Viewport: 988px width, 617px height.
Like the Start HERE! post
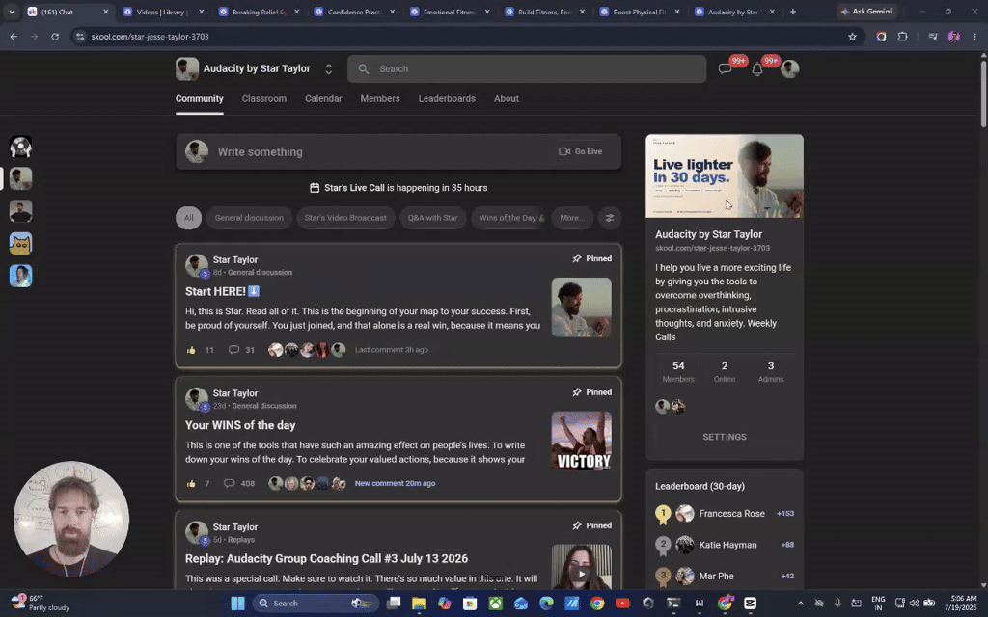pyautogui.click(x=191, y=350)
